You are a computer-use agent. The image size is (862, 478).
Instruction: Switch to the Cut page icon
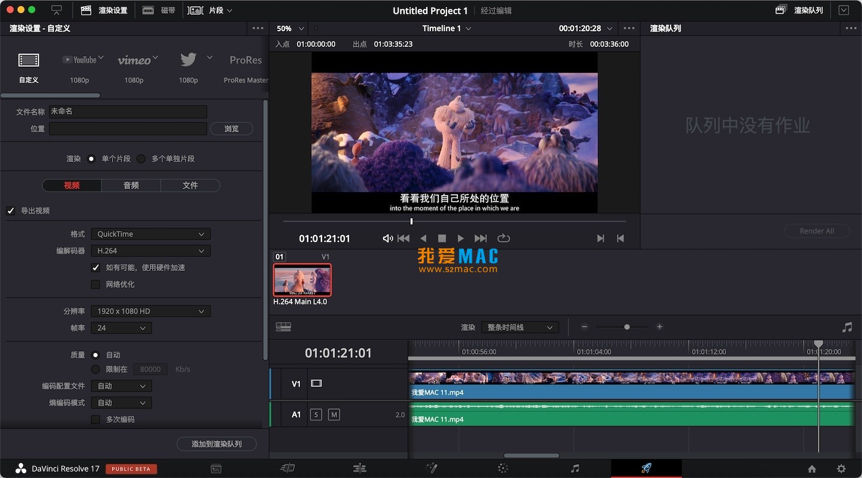pos(288,468)
